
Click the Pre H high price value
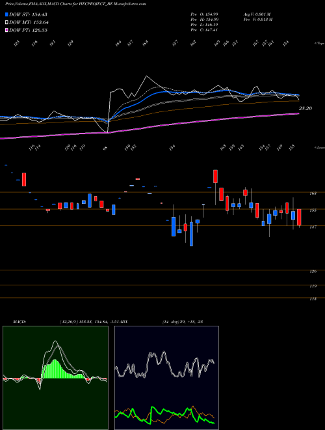pyautogui.click(x=204, y=19)
